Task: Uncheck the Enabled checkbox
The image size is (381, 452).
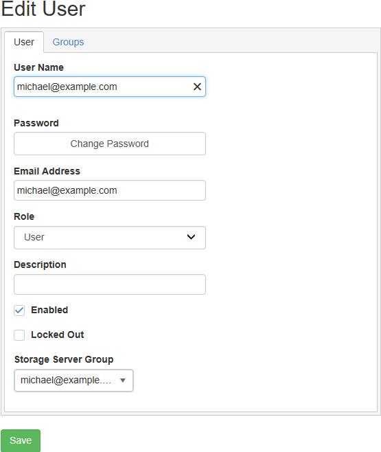Action: [19, 310]
